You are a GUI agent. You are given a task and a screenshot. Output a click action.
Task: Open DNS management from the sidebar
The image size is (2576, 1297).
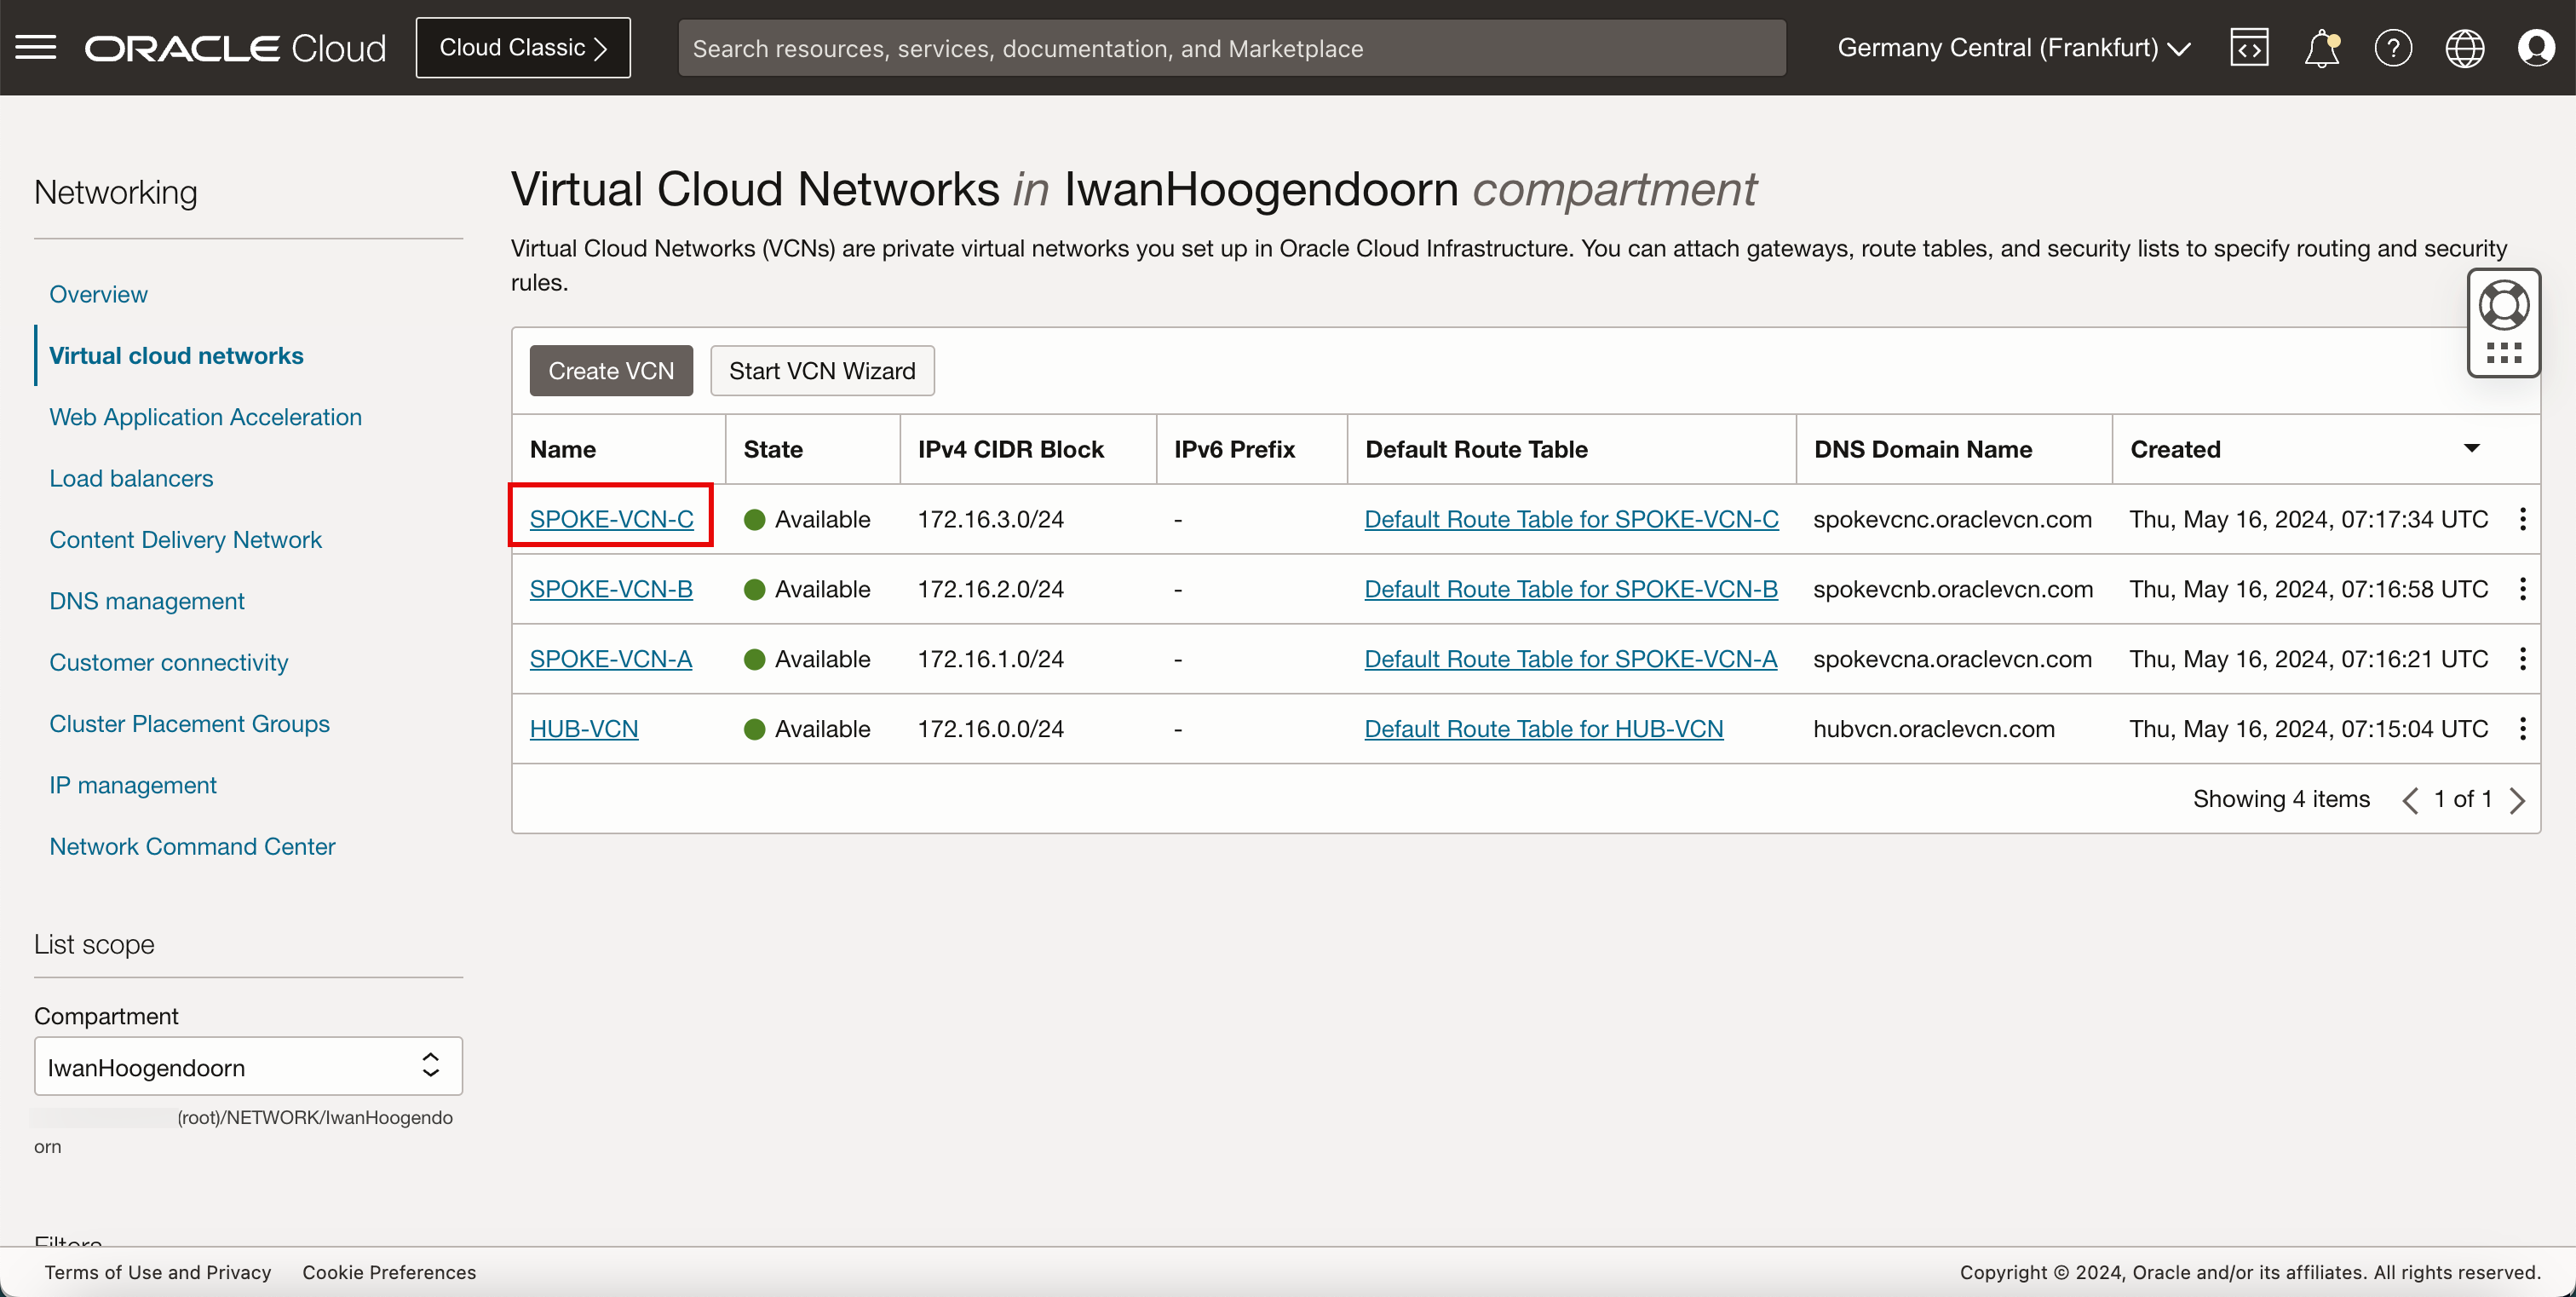pyautogui.click(x=147, y=601)
